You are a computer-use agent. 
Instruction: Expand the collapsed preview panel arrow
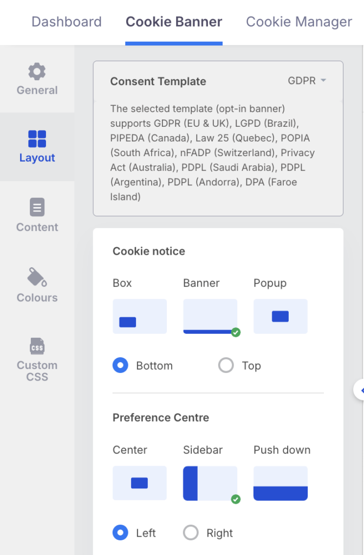point(359,390)
